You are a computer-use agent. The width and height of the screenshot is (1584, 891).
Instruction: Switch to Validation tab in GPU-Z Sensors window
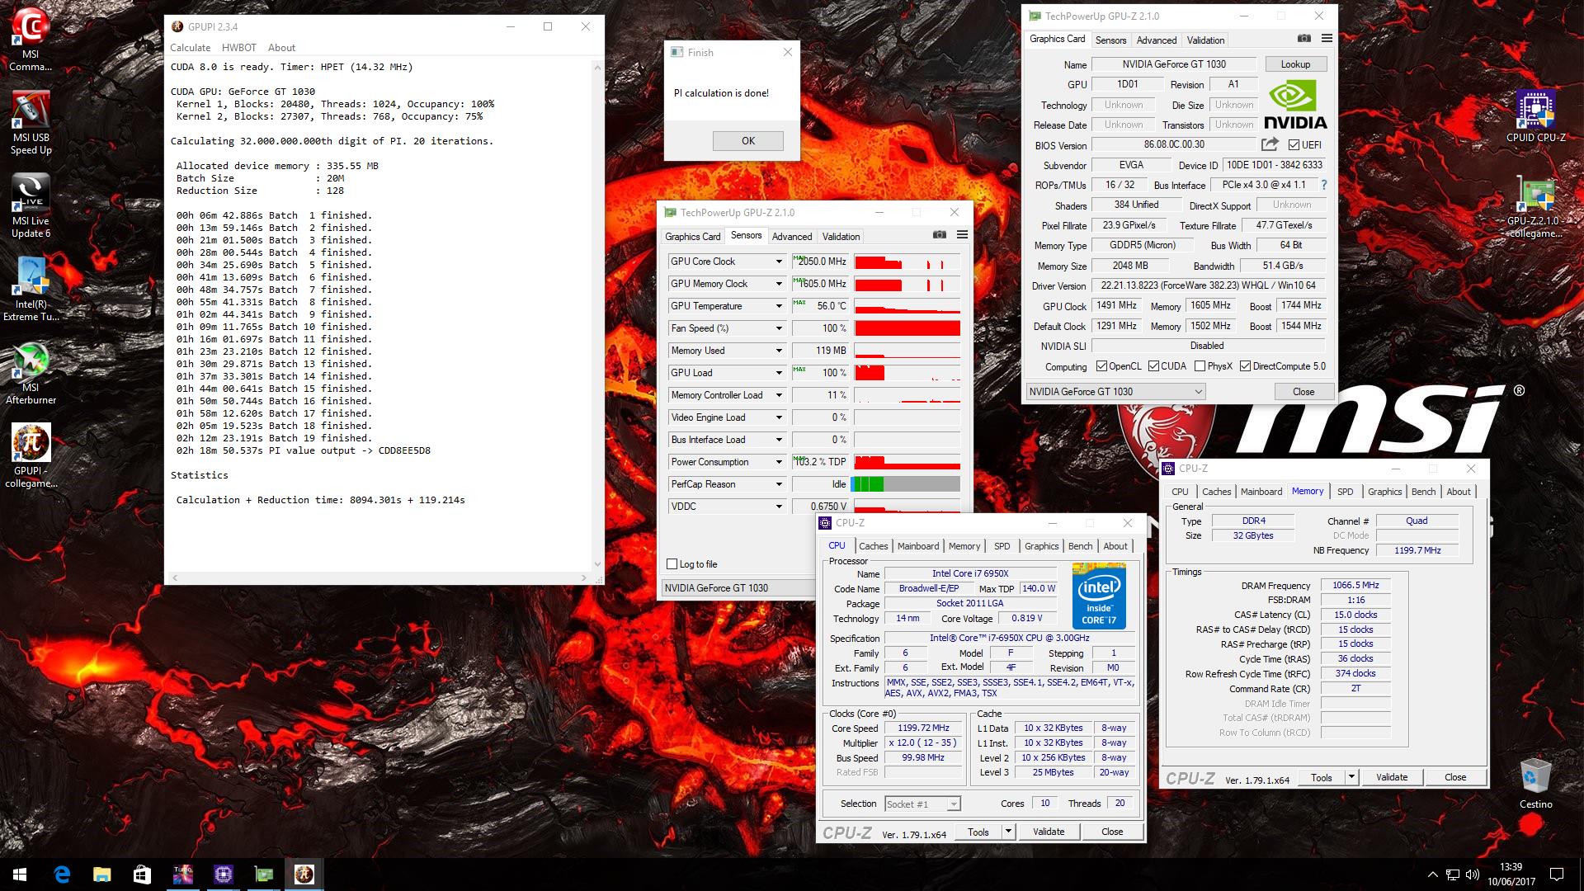[841, 237]
